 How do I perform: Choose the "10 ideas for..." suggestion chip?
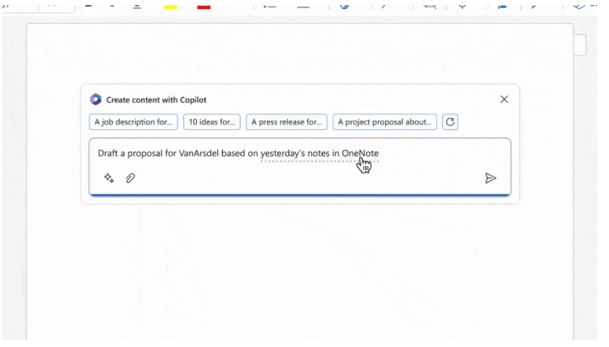point(212,122)
